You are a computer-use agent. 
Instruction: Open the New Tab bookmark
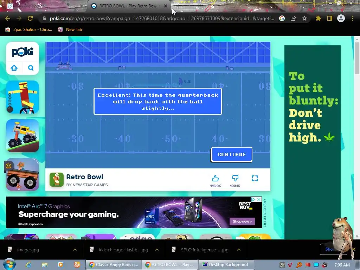tap(70, 30)
